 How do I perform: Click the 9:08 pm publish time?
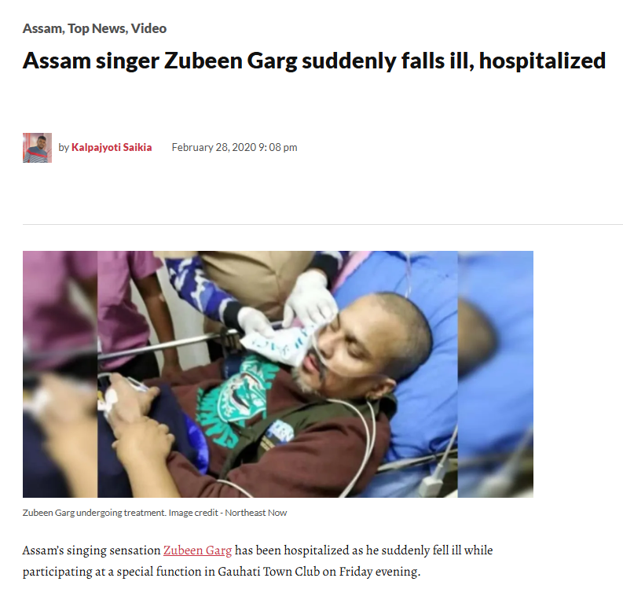tap(278, 148)
